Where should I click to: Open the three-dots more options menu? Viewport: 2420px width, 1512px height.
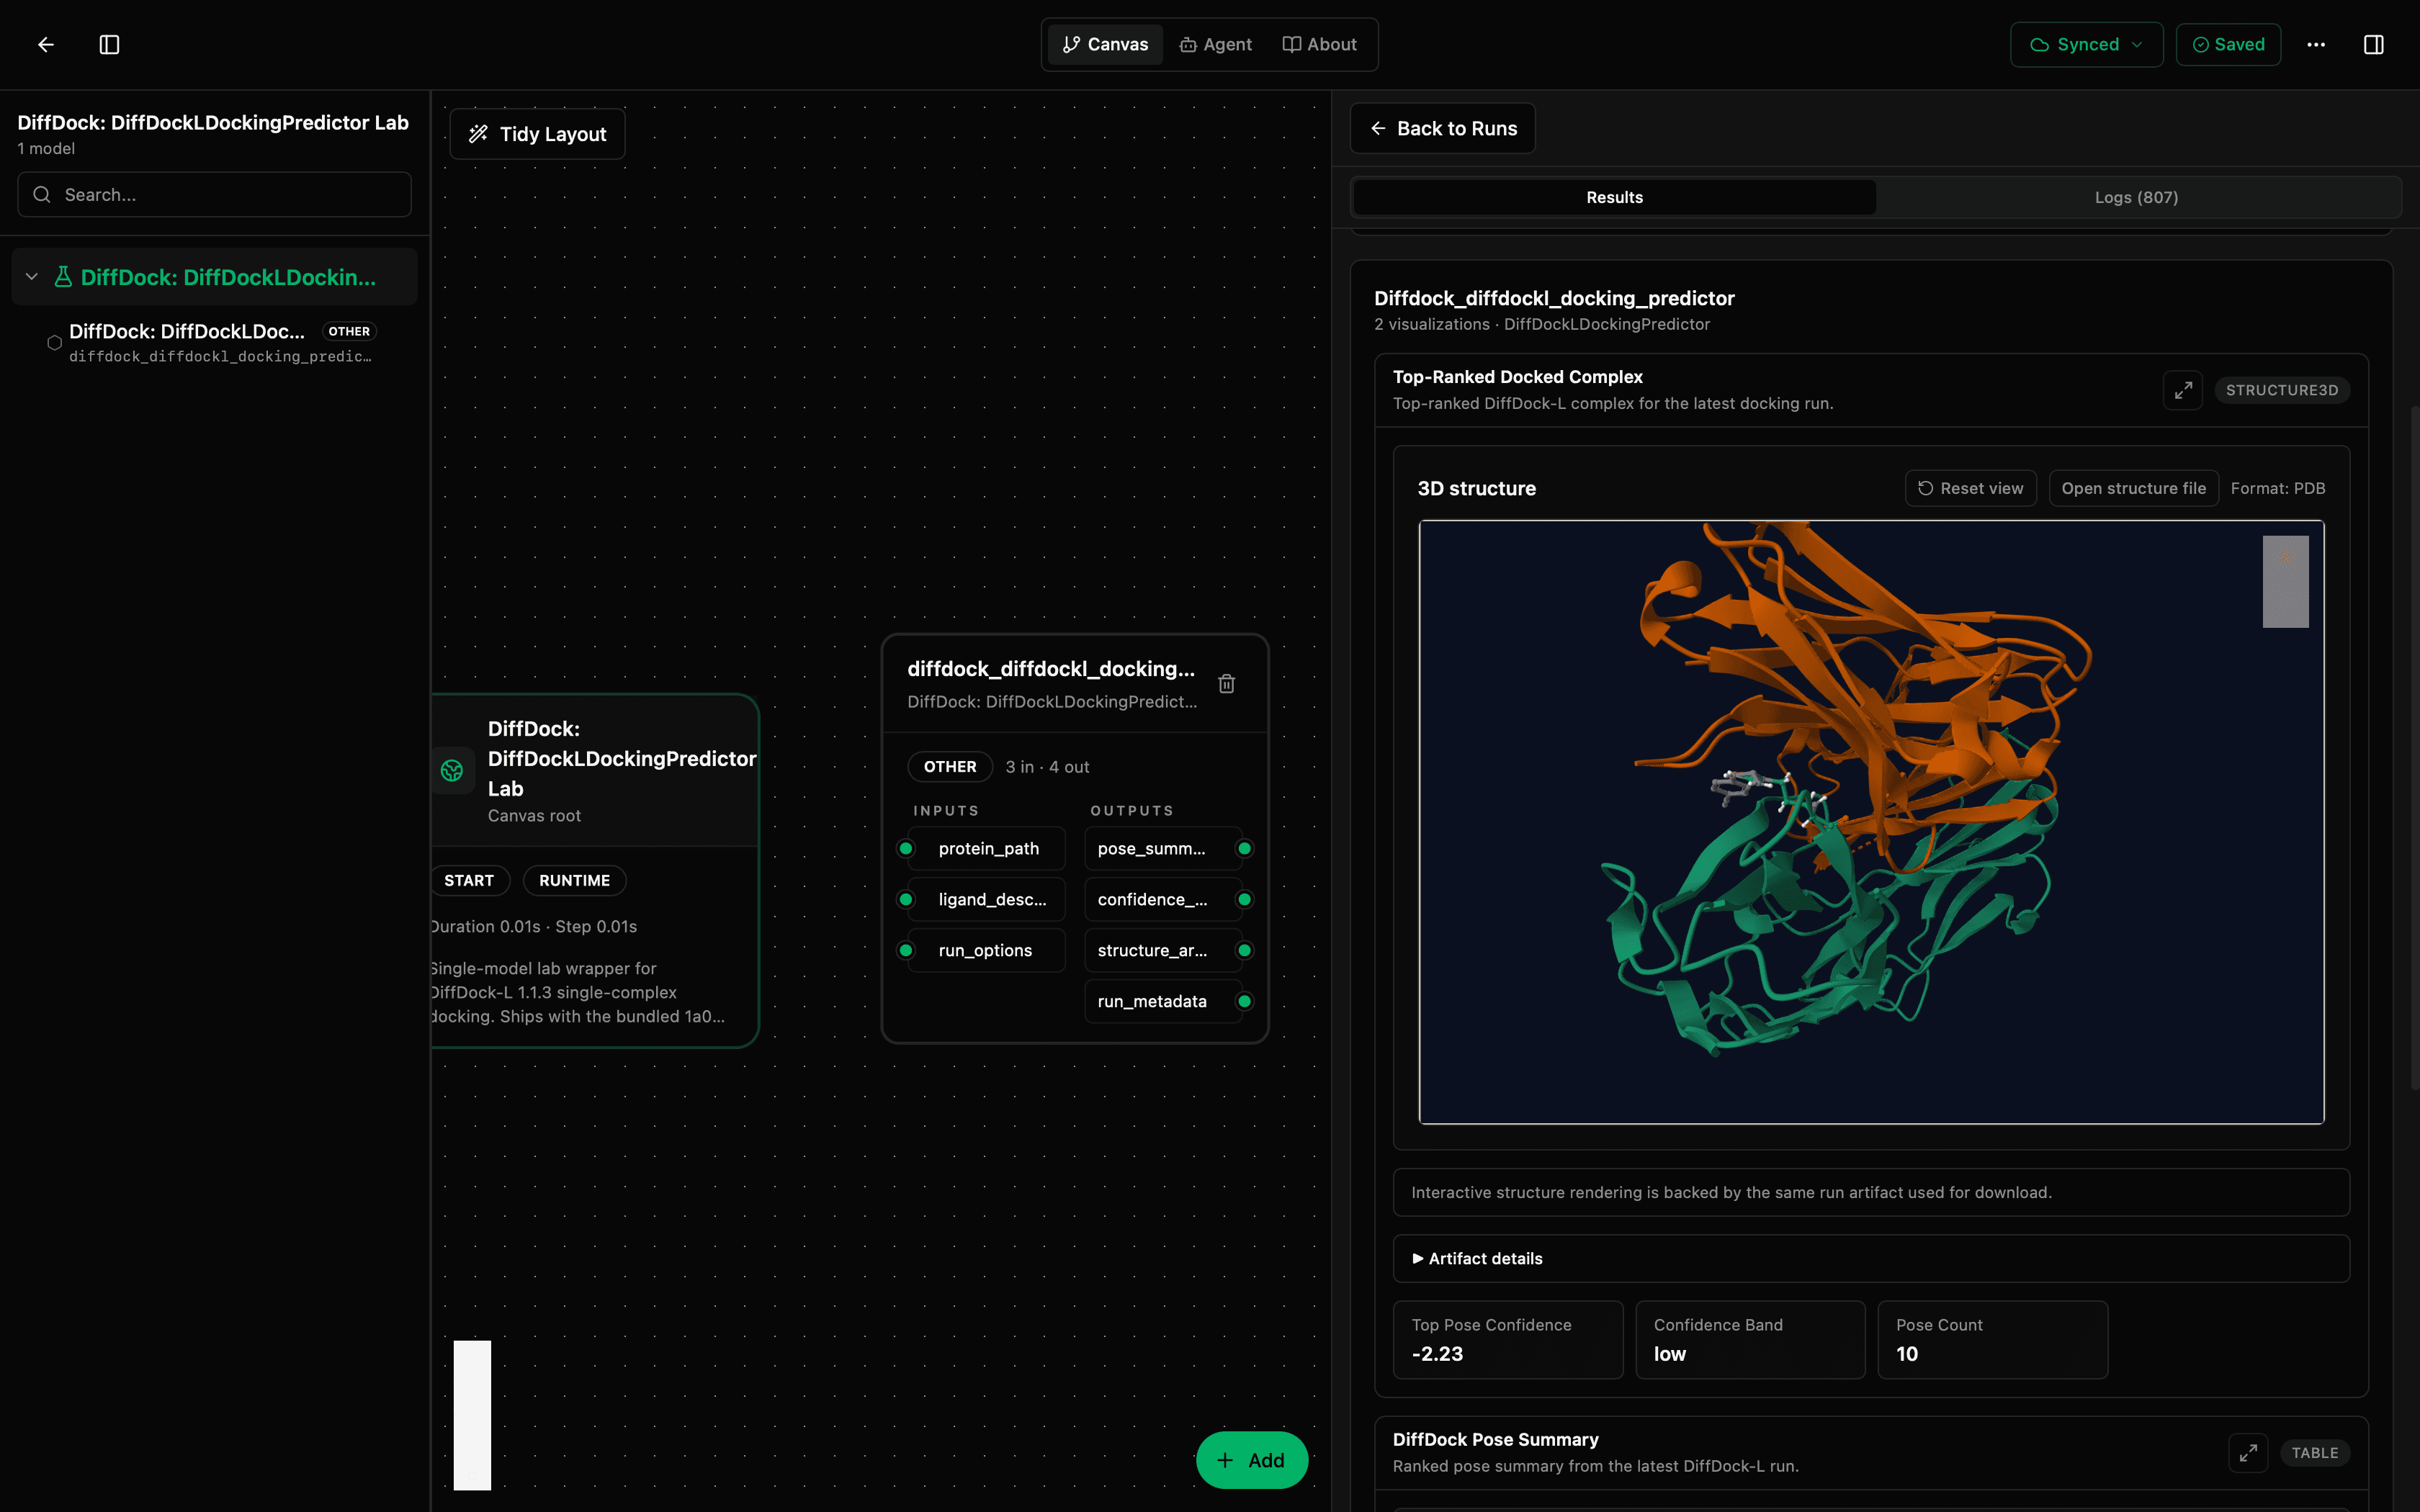[2316, 44]
